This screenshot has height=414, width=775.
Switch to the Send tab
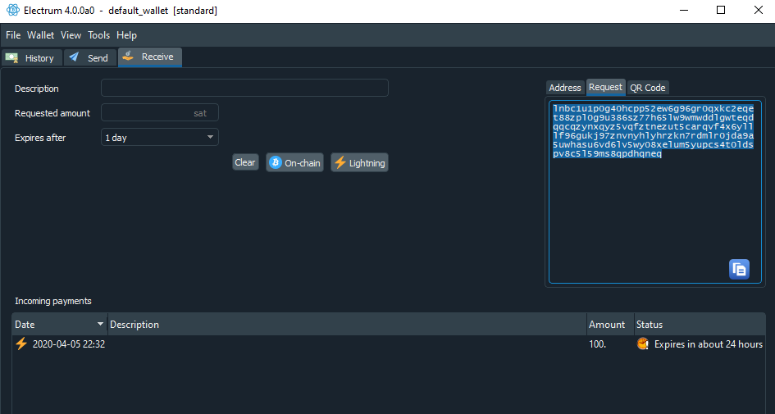90,58
